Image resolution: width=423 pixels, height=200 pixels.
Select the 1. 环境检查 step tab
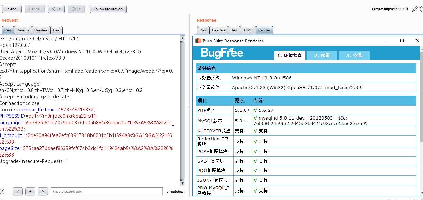click(290, 55)
